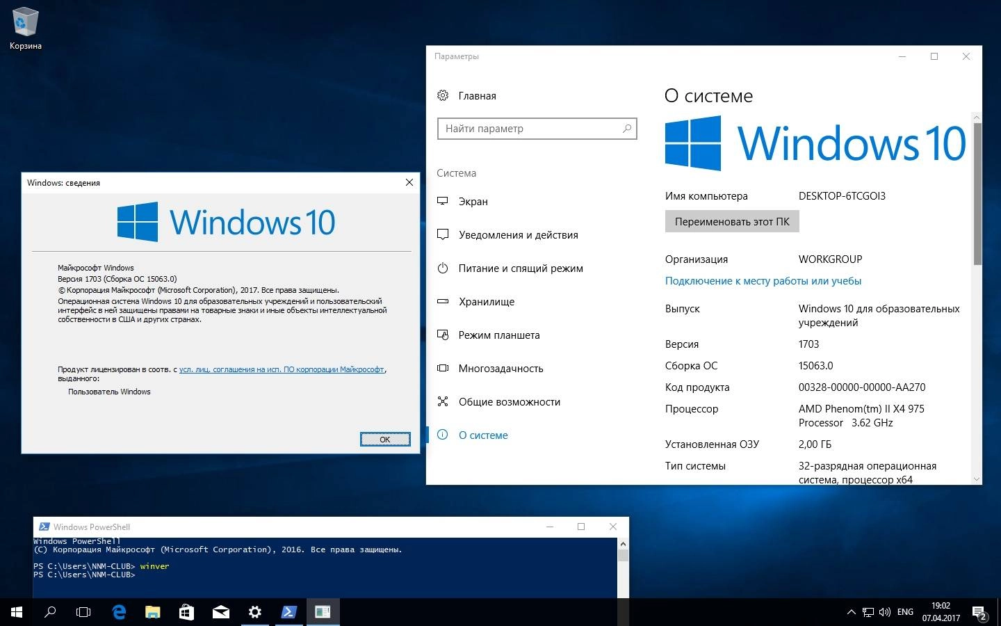Open Питание и спящий режим page
This screenshot has width=1001, height=626.
[x=521, y=268]
